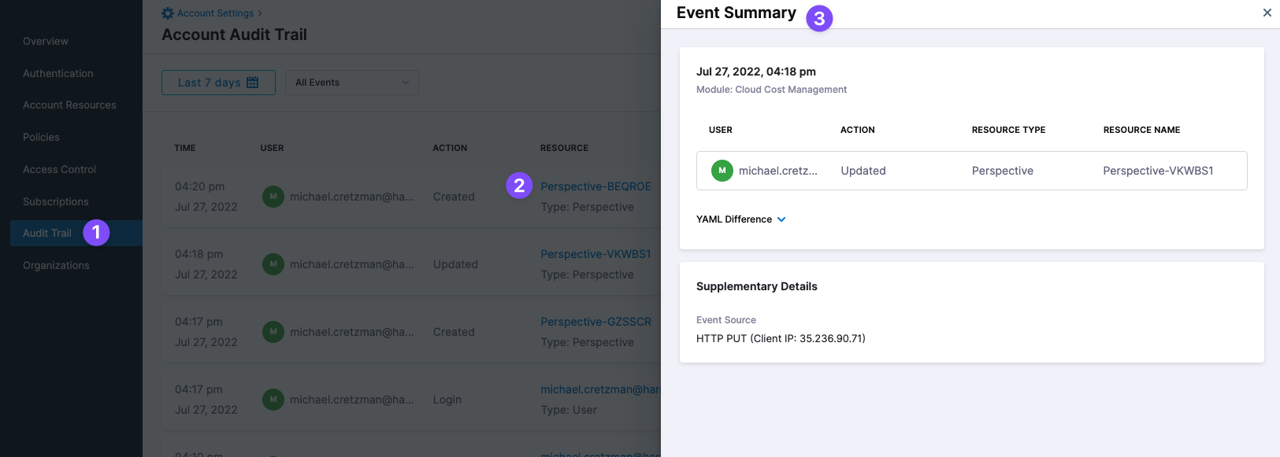Click the Account Settings breadcrumb link
Image resolution: width=1280 pixels, height=457 pixels.
215,13
